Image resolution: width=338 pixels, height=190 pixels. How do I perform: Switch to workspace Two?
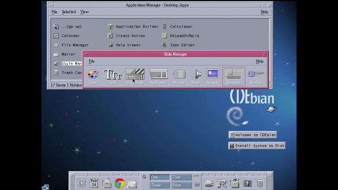182,177
